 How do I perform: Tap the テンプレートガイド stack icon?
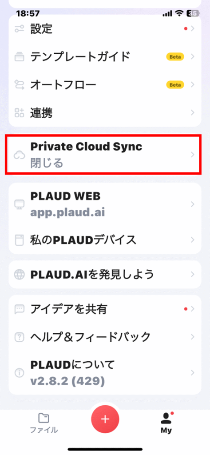coord(19,57)
